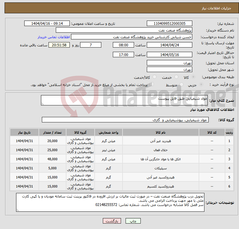239x229 pixels.
Task: Click the buyer name field پژوهشگاه صنعت نفت
Action: tap(124, 30)
